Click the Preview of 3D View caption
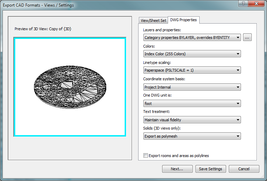 43,29
